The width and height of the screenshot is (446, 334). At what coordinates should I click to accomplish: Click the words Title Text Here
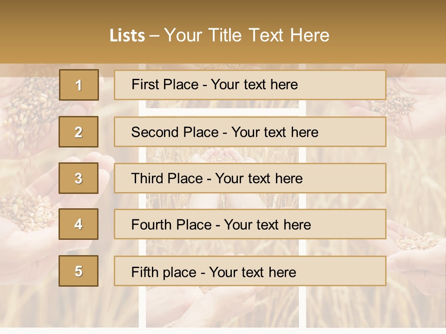(269, 35)
